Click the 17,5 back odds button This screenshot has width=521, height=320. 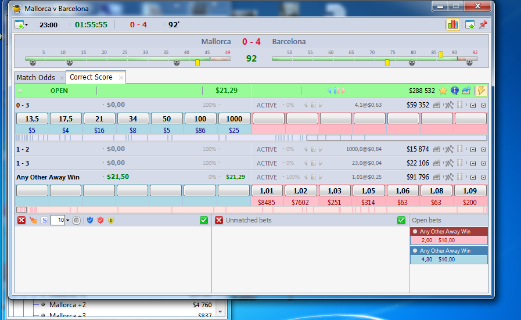(66, 118)
